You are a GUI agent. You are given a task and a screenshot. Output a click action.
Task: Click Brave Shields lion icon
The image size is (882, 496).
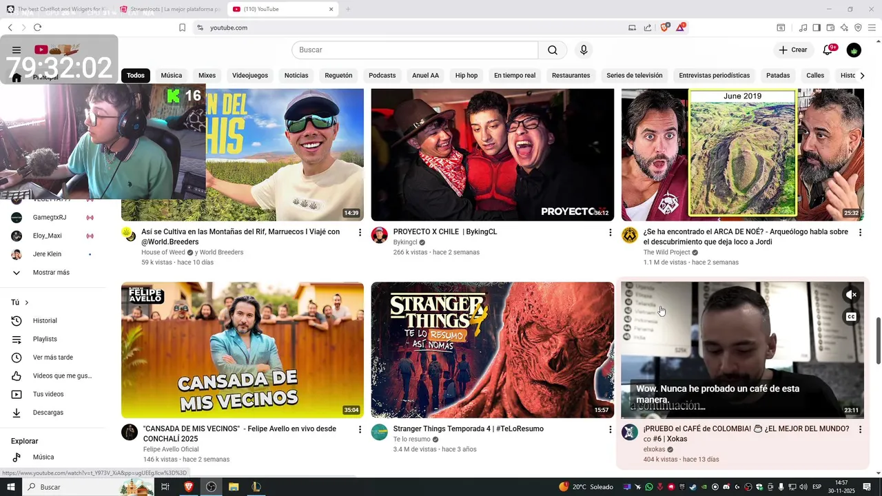click(x=665, y=28)
